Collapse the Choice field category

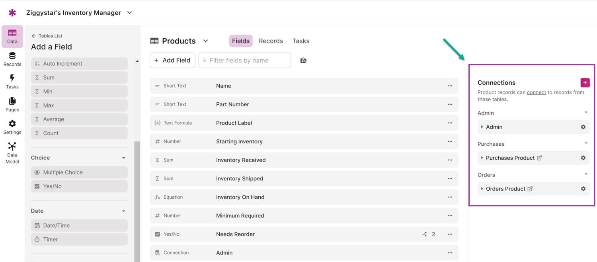tap(123, 158)
